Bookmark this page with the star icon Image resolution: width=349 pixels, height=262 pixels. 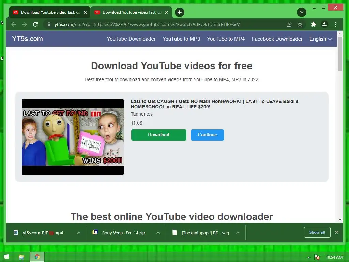coord(300,24)
